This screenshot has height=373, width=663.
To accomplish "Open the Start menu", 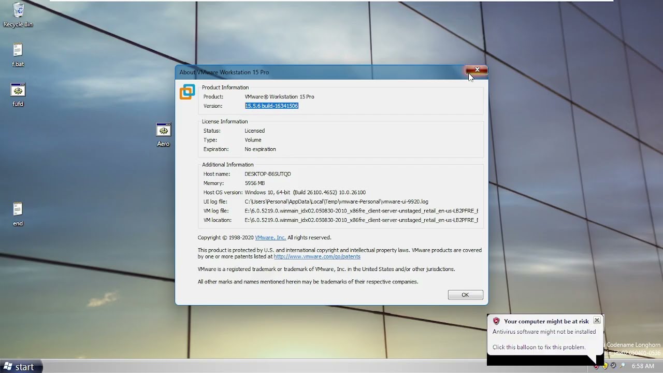I will [21, 366].
